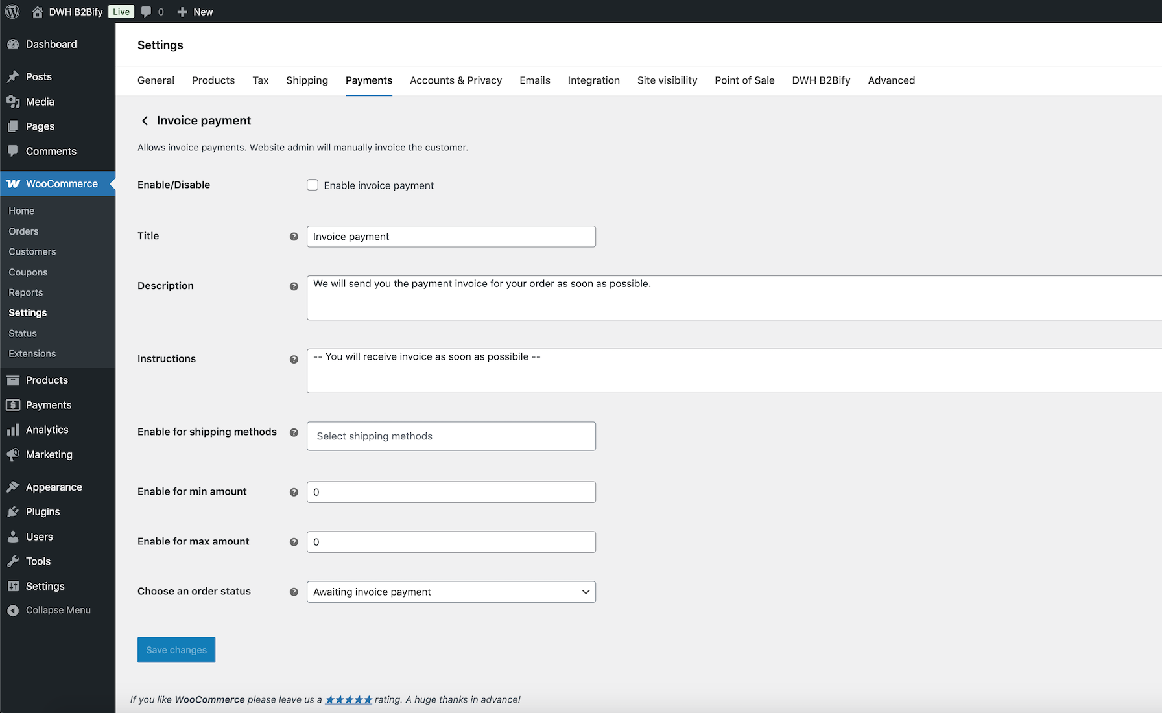This screenshot has width=1162, height=713.
Task: Click the sidebar Settings sliders icon
Action: point(13,586)
